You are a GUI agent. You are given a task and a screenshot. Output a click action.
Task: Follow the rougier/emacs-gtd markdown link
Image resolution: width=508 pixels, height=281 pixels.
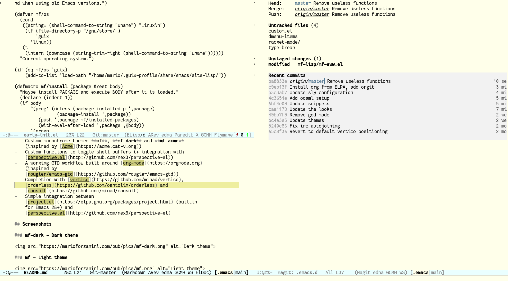pos(50,174)
